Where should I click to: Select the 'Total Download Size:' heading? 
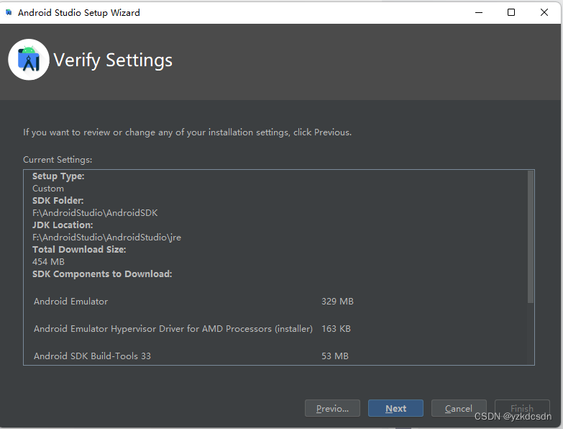79,249
